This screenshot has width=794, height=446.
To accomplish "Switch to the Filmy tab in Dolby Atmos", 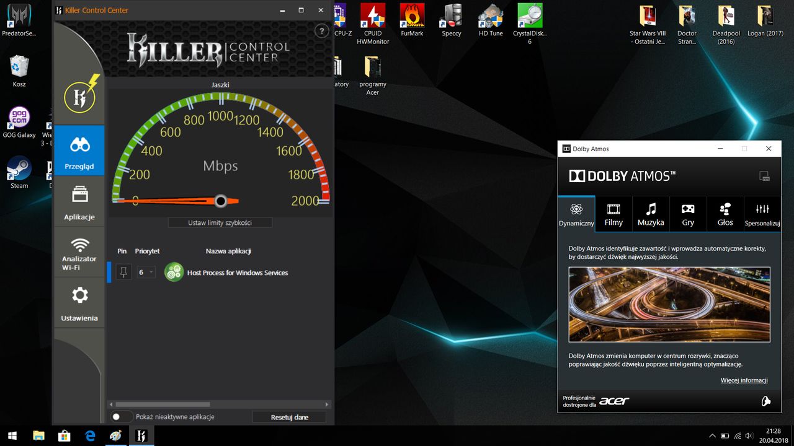I will pos(613,214).
